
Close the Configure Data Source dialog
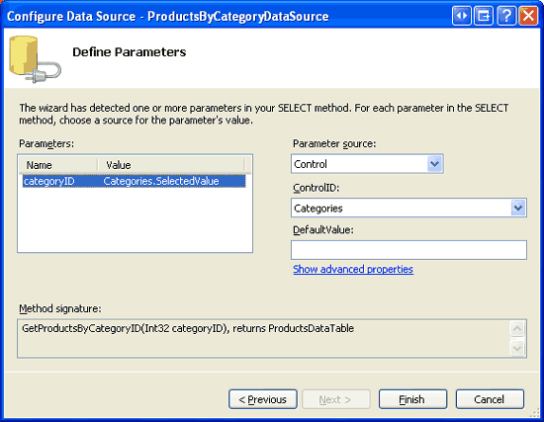click(x=528, y=16)
